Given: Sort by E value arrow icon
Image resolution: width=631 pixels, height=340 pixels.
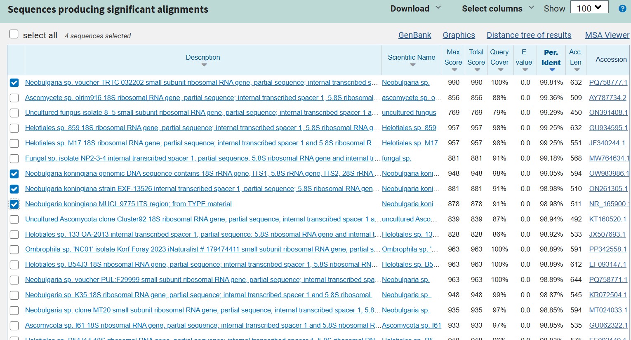Looking at the screenshot, I should pos(525,70).
